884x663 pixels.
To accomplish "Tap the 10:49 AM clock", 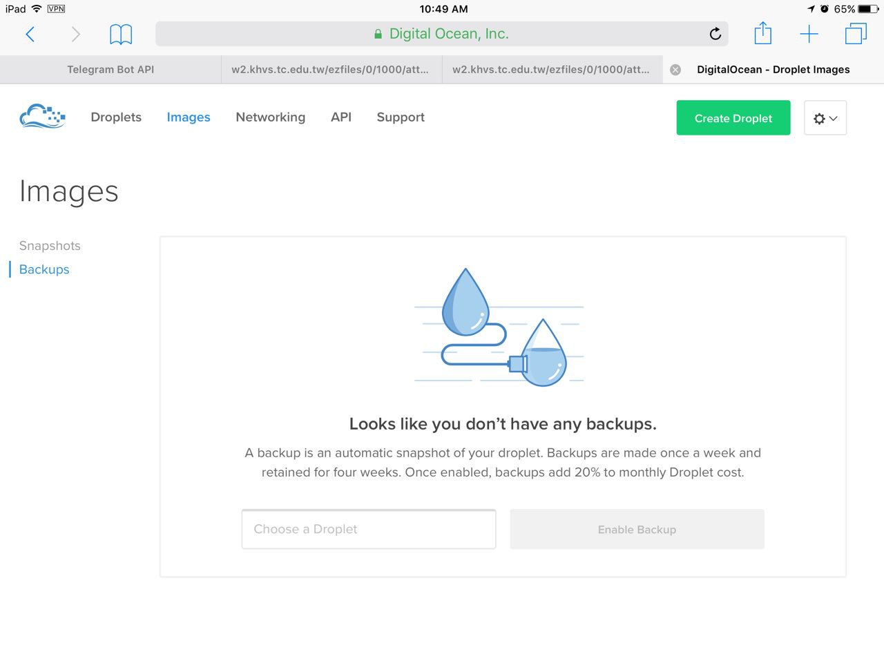I will click(x=443, y=9).
